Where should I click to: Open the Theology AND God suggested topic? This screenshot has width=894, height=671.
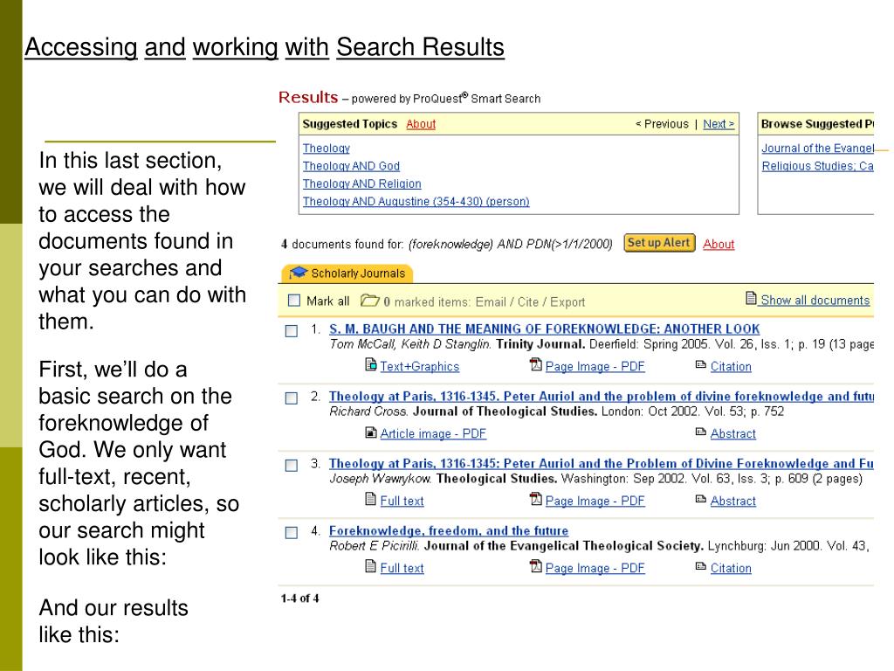pos(351,166)
